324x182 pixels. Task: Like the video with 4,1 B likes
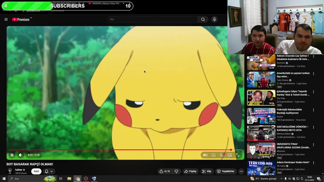165,171
